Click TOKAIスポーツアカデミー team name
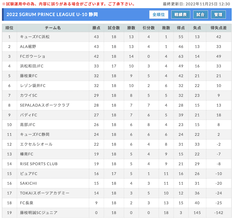The width and height of the screenshot is (233, 220). coord(44,193)
